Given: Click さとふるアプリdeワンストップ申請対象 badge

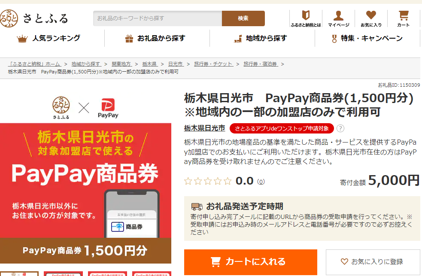Looking at the screenshot, I should pos(282,128).
